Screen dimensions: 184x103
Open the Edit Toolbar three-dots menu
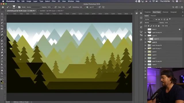pyautogui.click(x=2, y=76)
